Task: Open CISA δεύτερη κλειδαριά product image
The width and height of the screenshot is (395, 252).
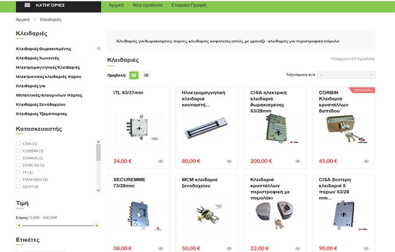Action: click(x=344, y=216)
